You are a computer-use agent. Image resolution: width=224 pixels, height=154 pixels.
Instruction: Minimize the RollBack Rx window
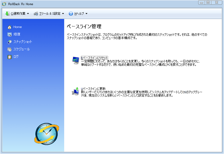click(202, 3)
